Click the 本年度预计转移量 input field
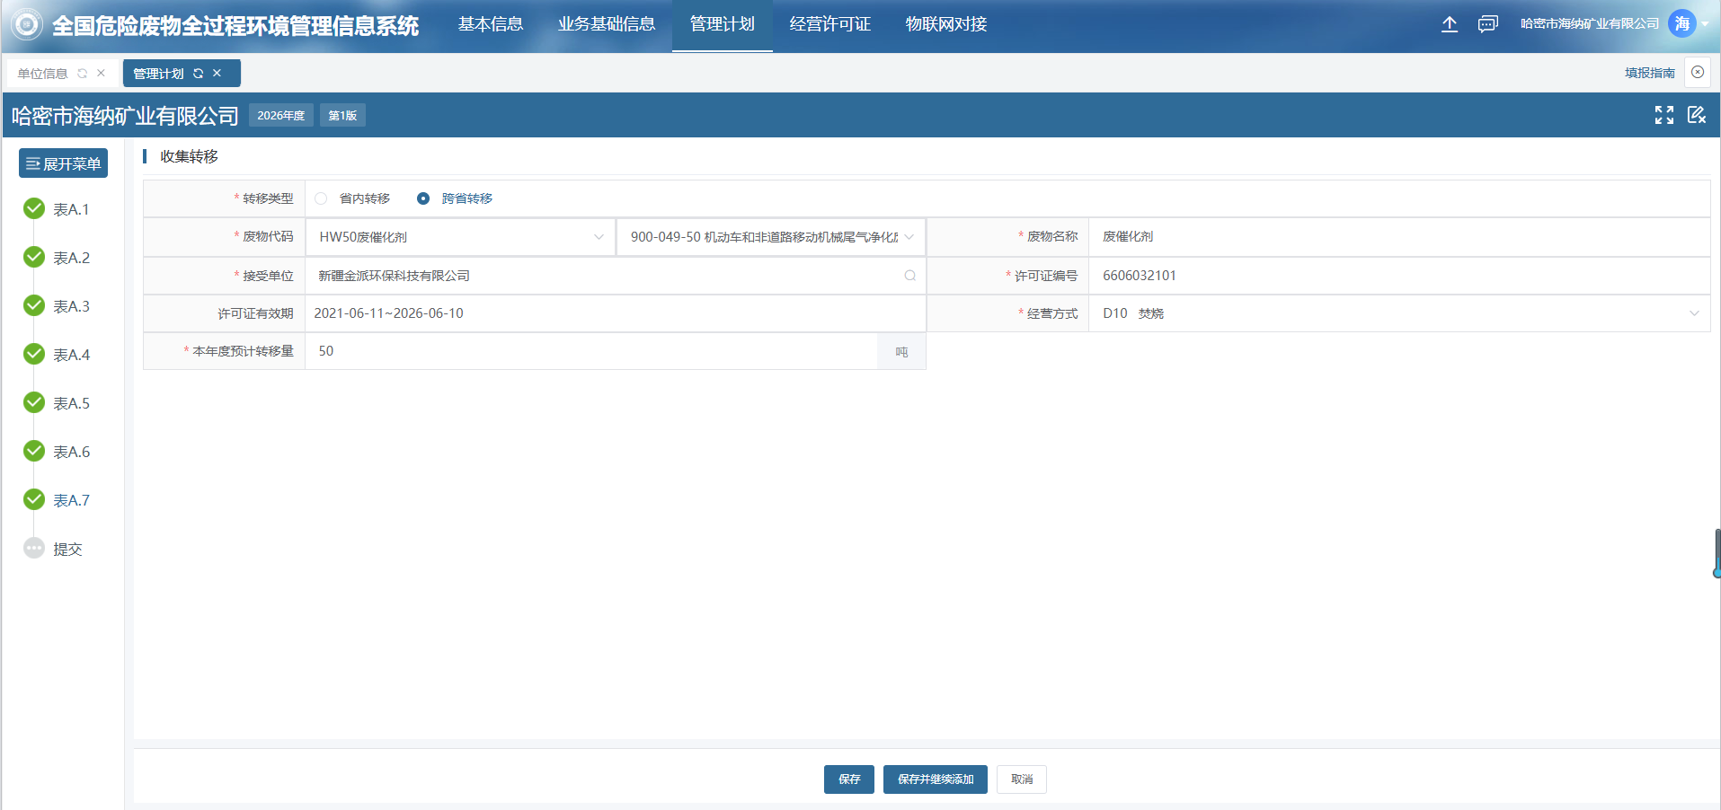The image size is (1721, 810). [590, 351]
